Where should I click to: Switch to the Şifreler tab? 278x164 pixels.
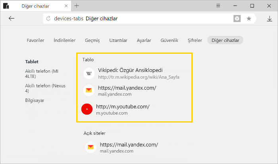(x=195, y=40)
